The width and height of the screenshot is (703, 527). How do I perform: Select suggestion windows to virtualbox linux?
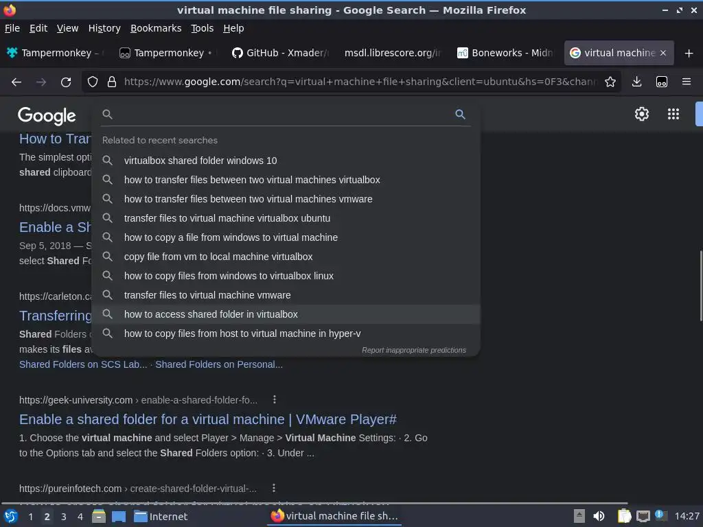pos(286,276)
